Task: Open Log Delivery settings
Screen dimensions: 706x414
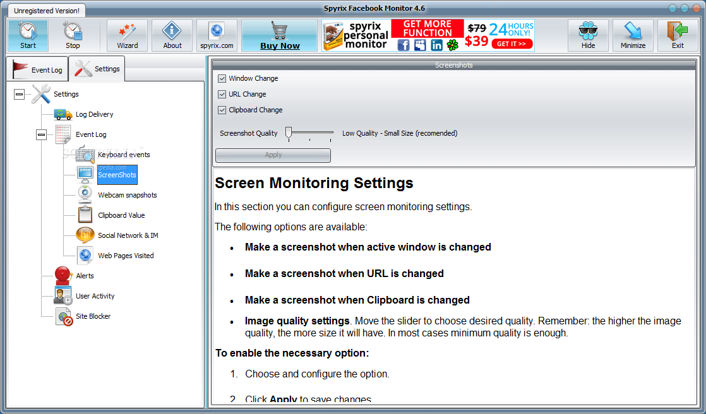Action: (95, 114)
